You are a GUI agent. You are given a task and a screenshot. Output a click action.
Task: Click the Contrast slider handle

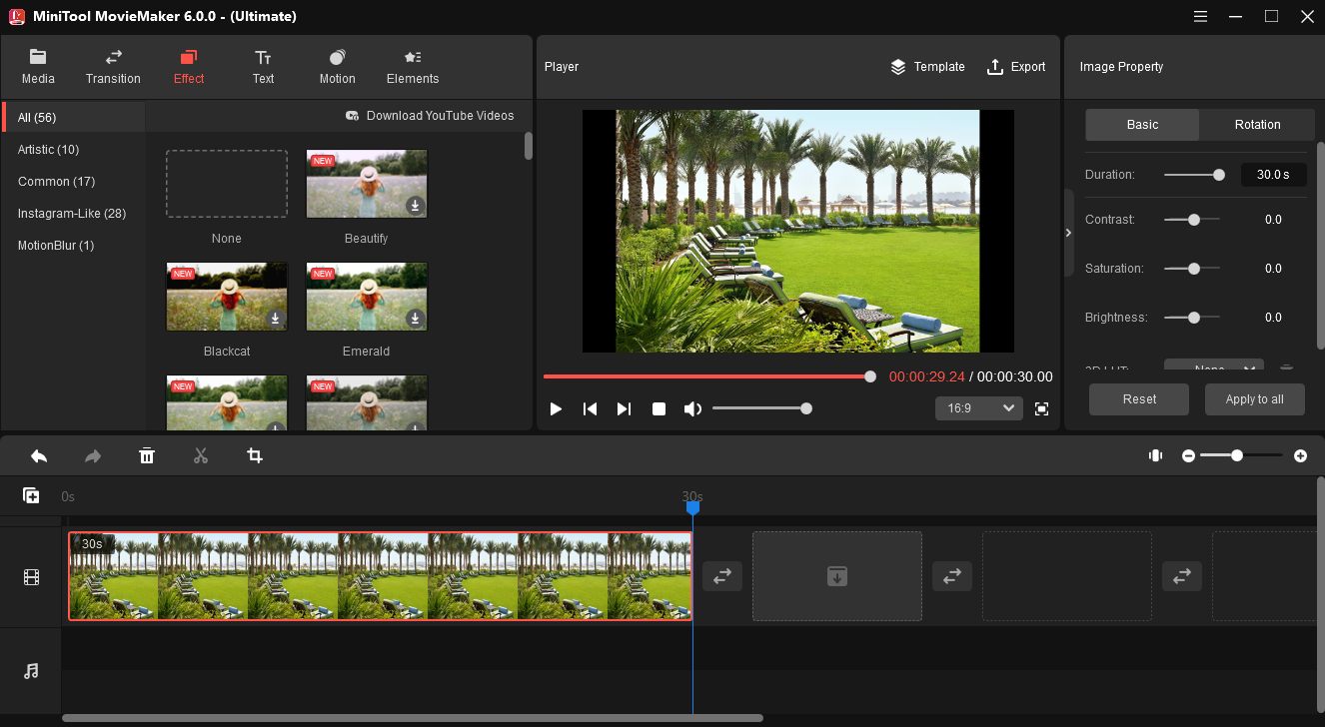tap(1193, 220)
